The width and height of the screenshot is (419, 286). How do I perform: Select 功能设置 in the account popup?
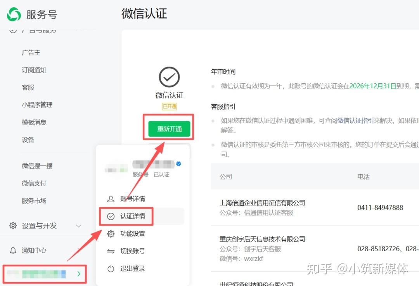[x=133, y=234]
